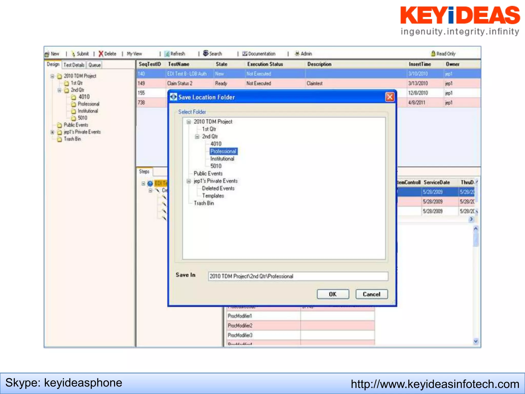This screenshot has height=394, width=525.
Task: Click the Trash Bin folder icon in sidebar
Action: [59, 139]
